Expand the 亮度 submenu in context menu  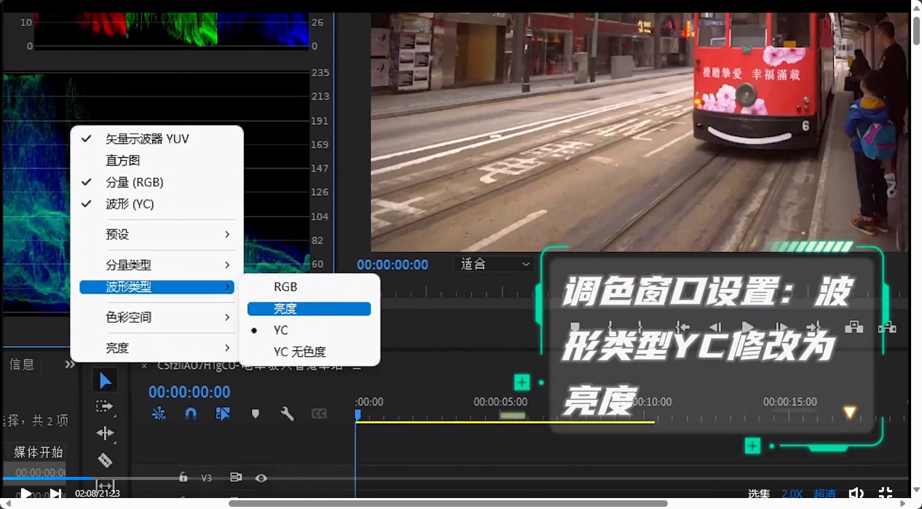click(157, 348)
